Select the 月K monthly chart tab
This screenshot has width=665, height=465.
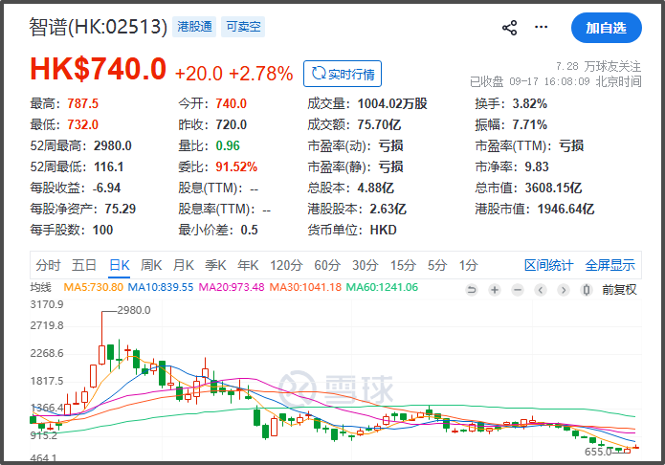click(x=184, y=266)
